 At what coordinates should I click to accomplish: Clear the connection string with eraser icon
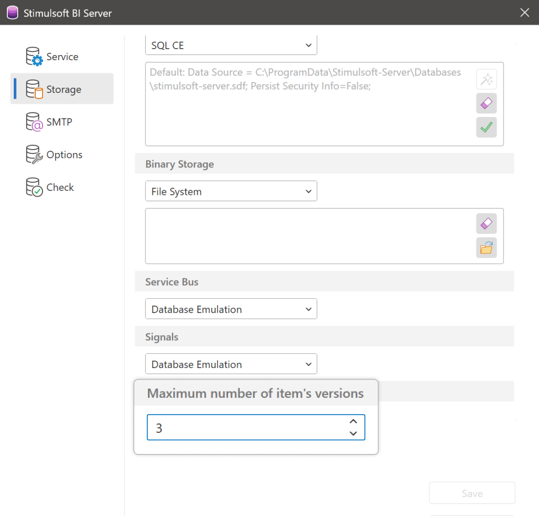pyautogui.click(x=486, y=103)
